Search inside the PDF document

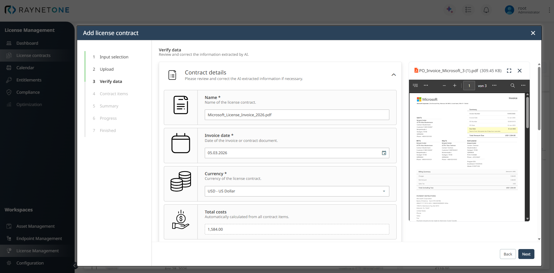click(512, 86)
